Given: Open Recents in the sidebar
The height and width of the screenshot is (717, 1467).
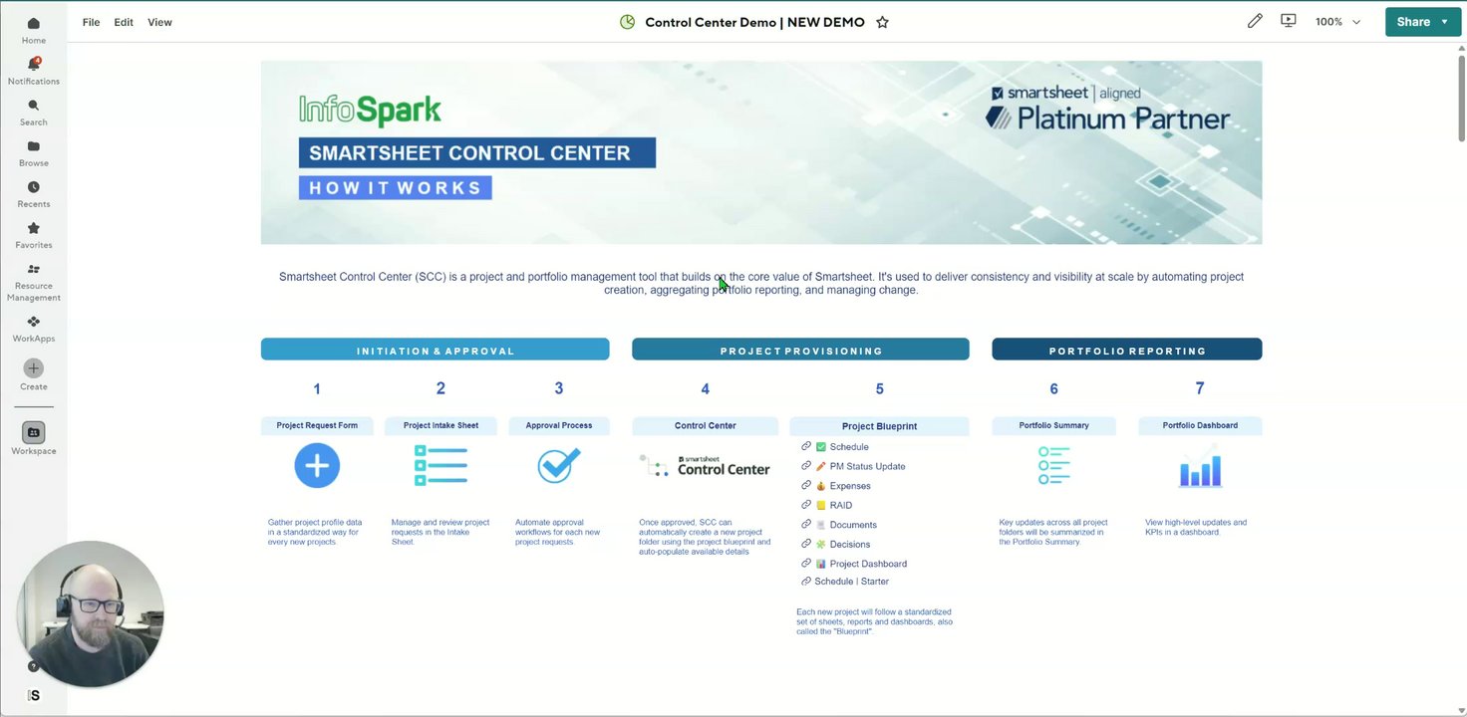Looking at the screenshot, I should [x=33, y=194].
